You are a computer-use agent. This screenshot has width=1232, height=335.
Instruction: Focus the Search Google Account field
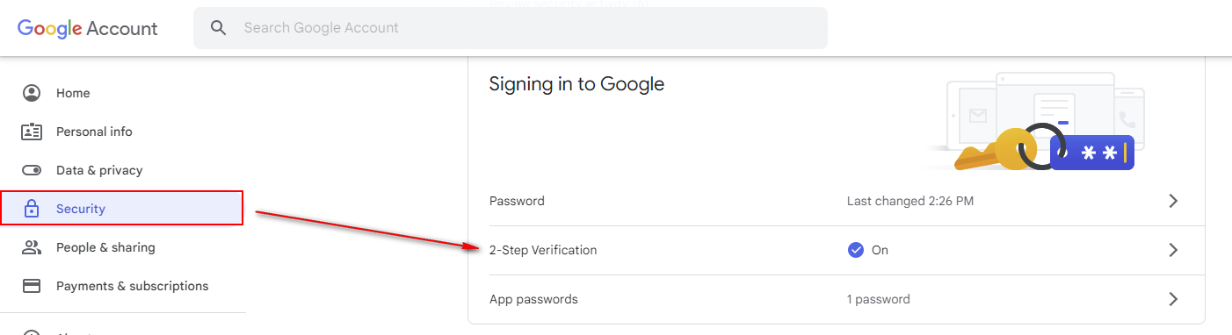click(511, 28)
